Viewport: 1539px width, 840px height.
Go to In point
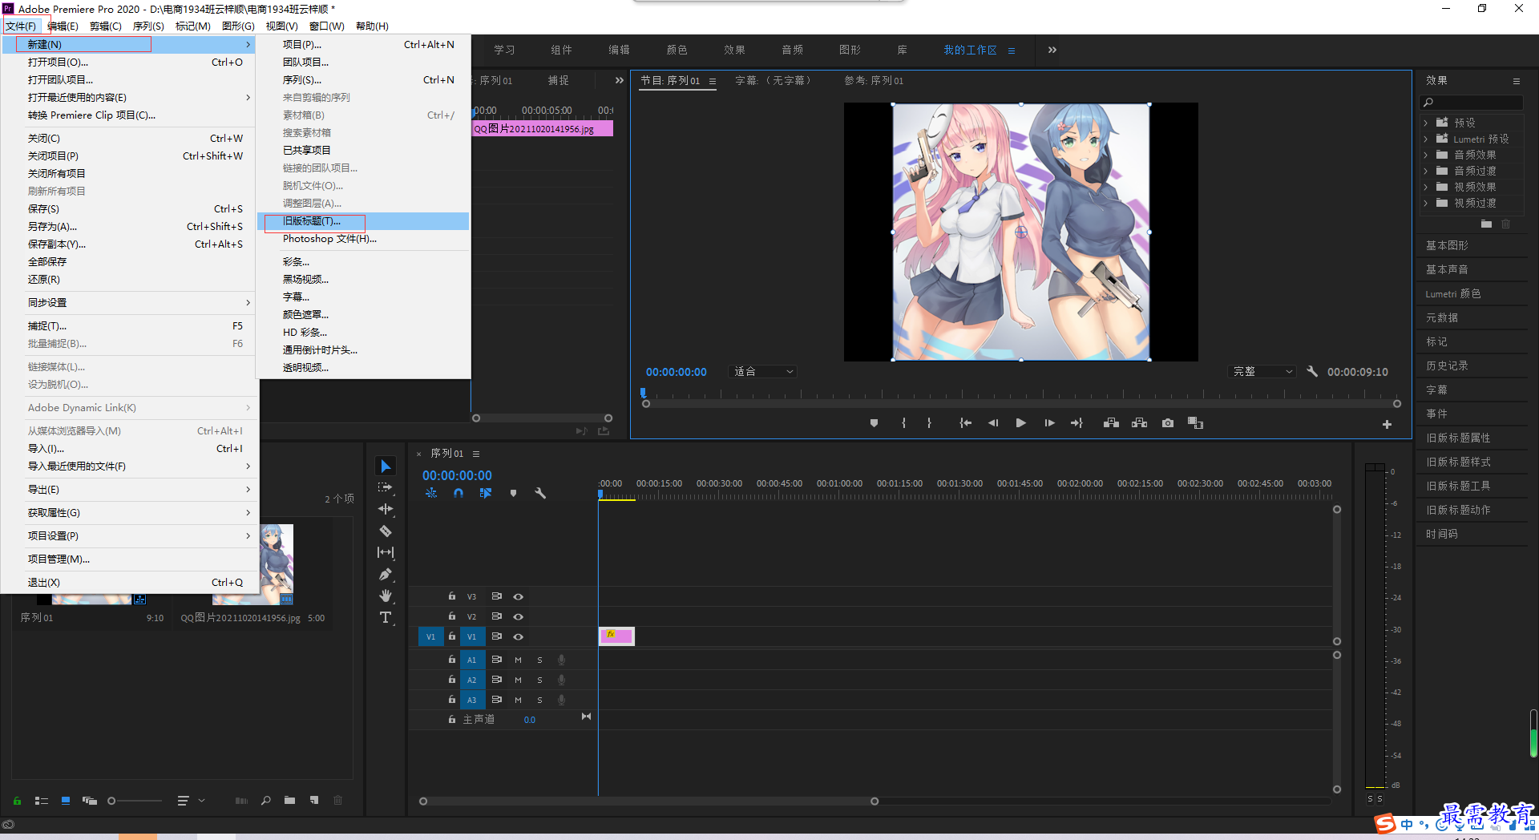pyautogui.click(x=965, y=422)
